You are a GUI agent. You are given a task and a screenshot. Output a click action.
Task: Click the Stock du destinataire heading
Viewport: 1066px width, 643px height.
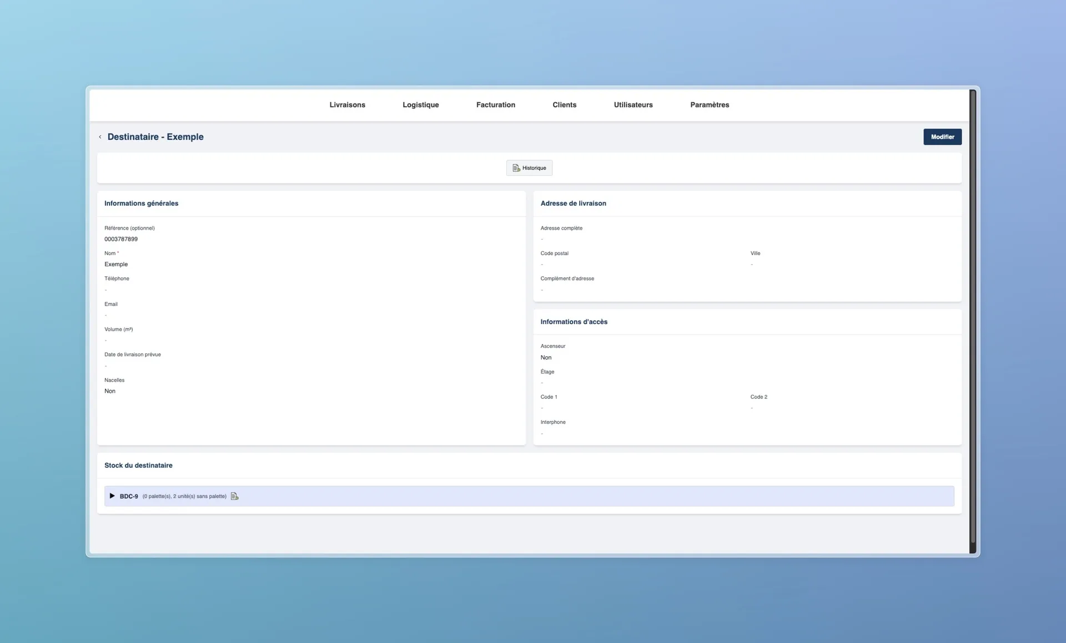[138, 465]
